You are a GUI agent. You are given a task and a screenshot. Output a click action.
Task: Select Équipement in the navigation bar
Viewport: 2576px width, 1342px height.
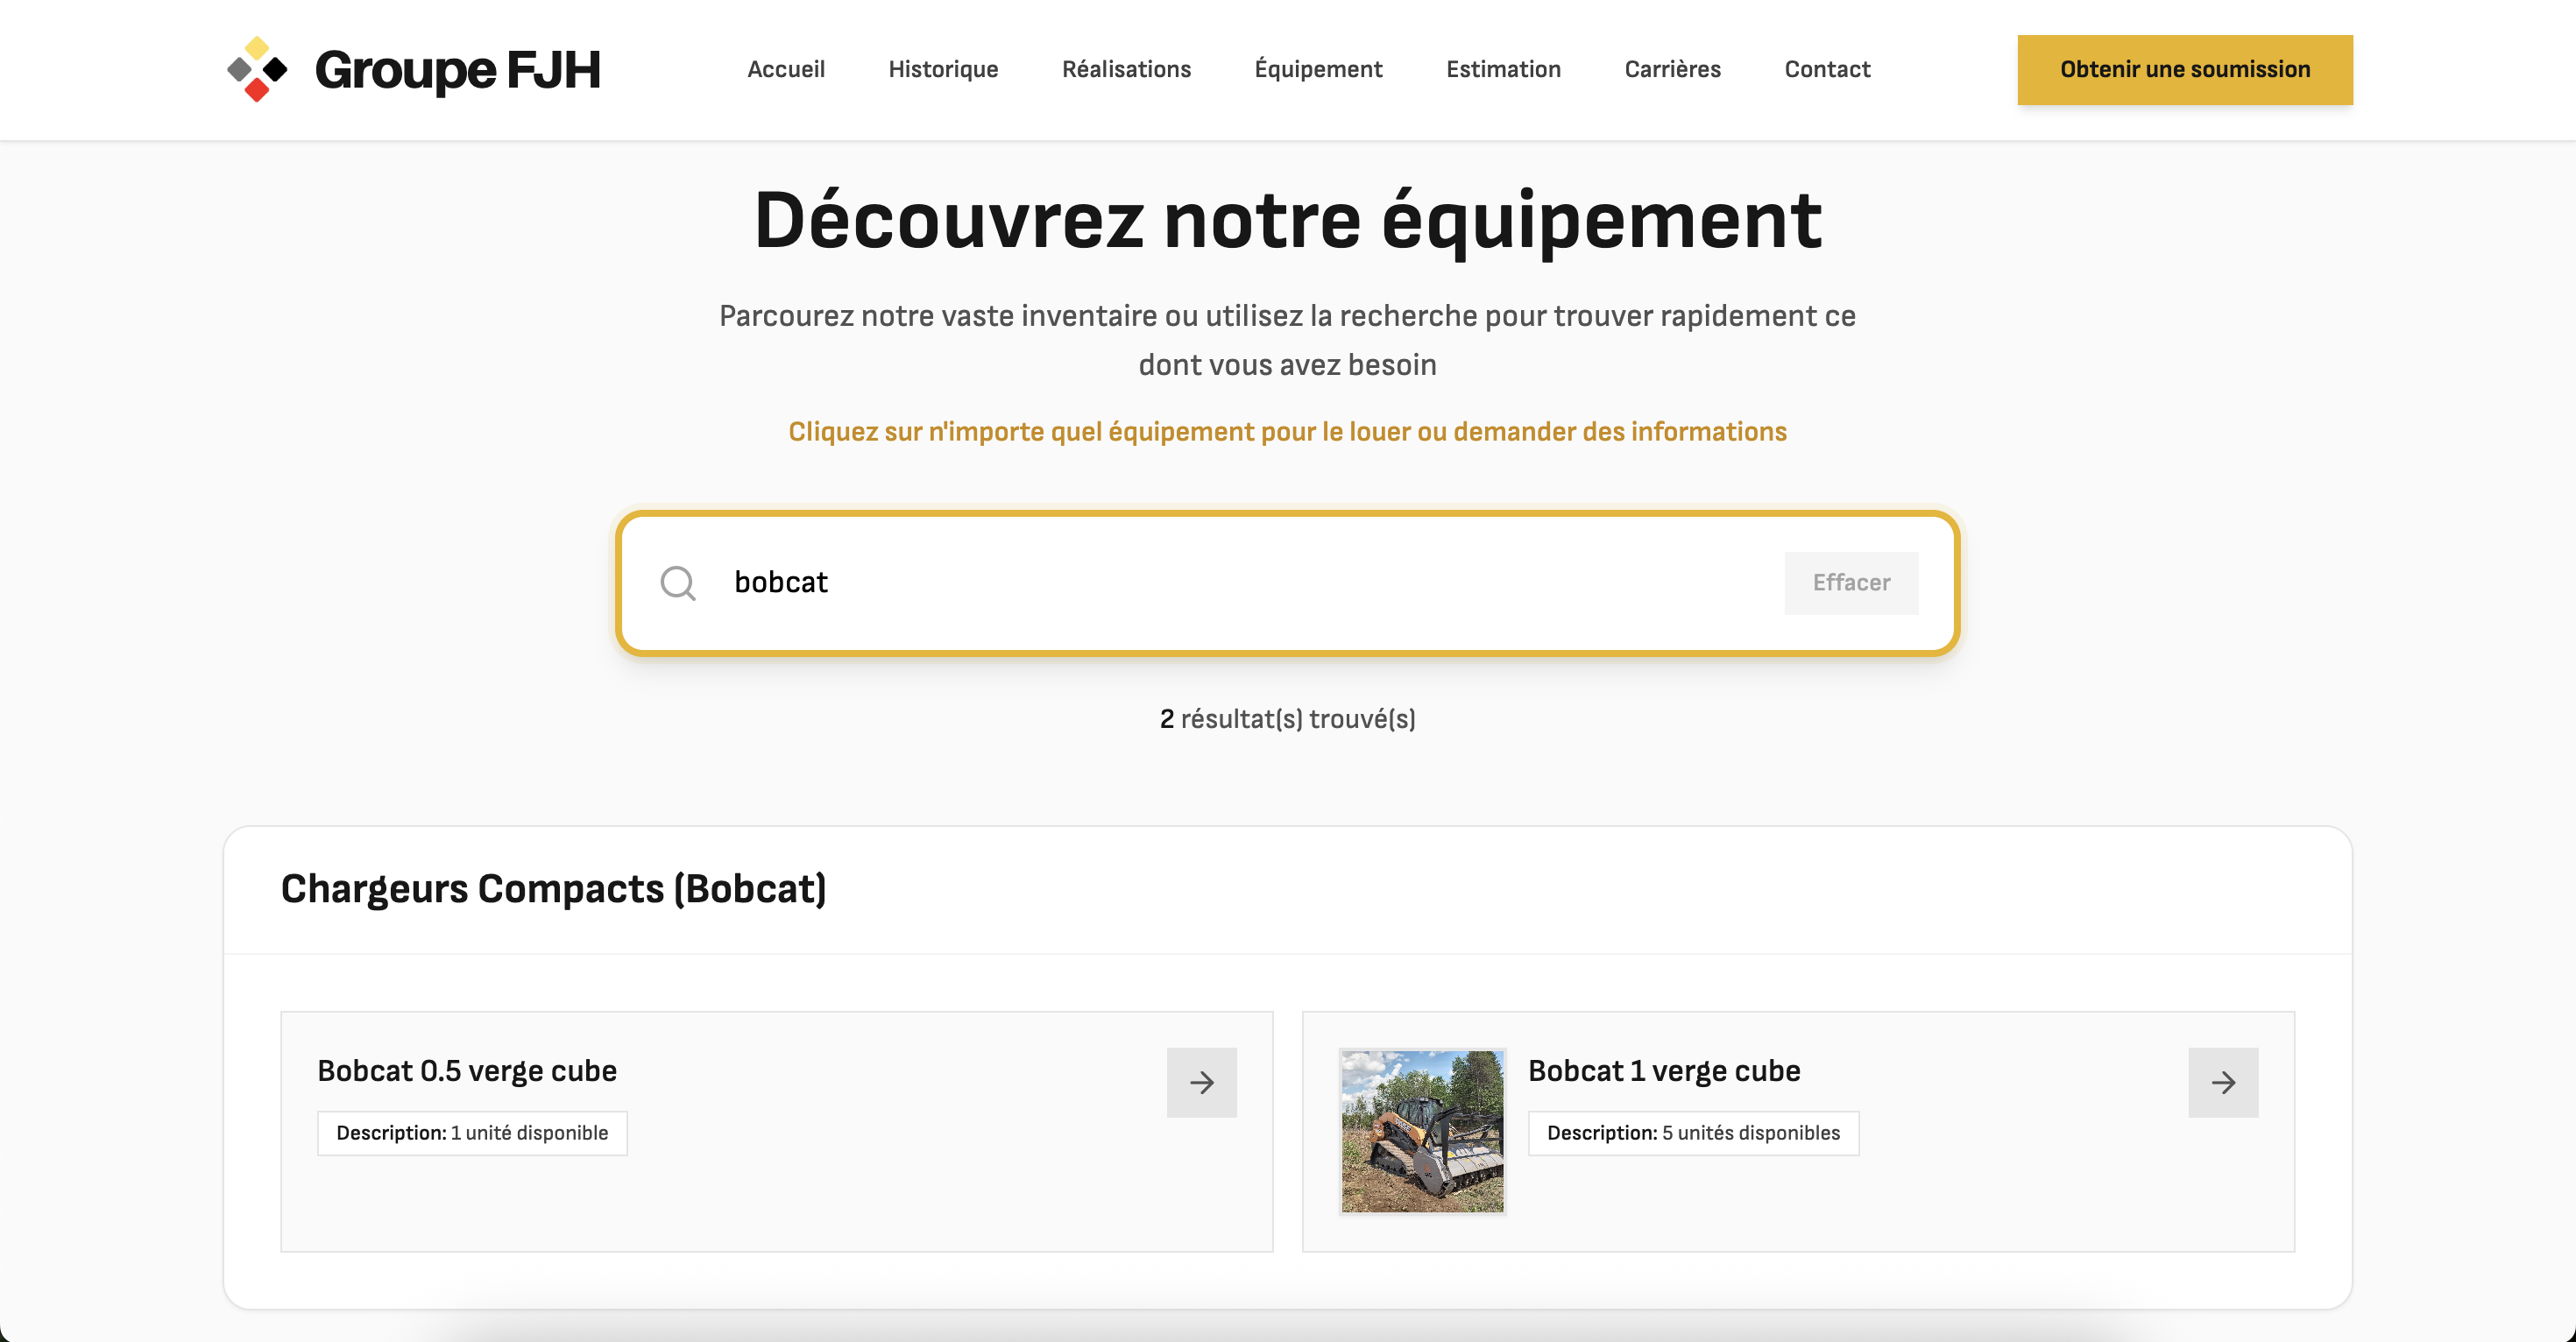point(1317,69)
